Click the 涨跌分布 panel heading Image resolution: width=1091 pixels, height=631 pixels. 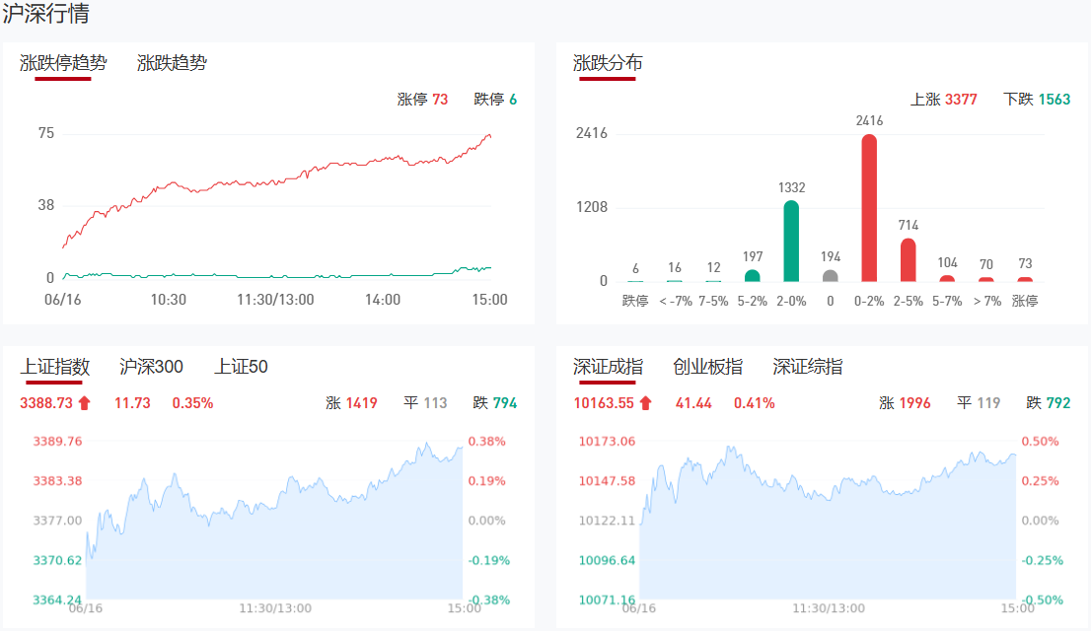pos(608,63)
